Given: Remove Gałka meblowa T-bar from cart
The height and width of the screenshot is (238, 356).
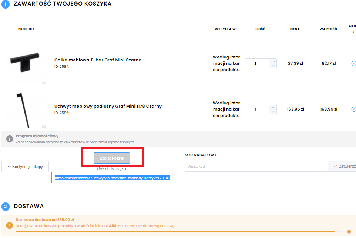Looking at the screenshot, I should (353, 63).
